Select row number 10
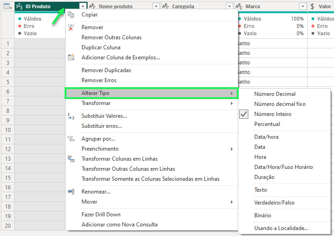334x236 pixels. pyautogui.click(x=8, y=130)
